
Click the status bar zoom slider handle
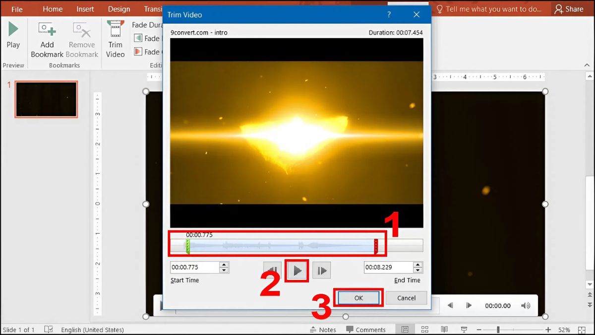pyautogui.click(x=498, y=330)
